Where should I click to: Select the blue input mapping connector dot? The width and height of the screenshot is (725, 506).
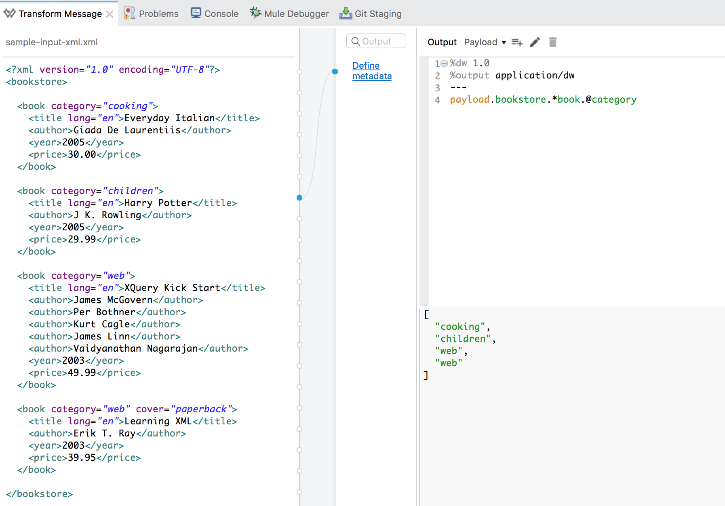(299, 198)
